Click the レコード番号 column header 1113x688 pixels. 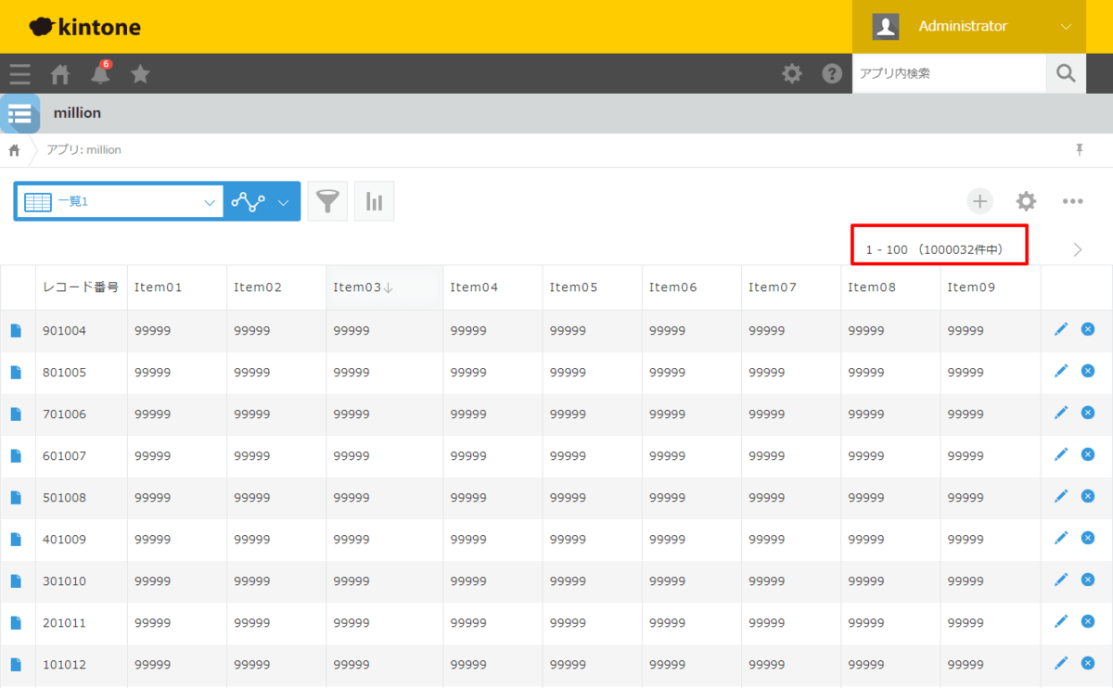pos(81,287)
